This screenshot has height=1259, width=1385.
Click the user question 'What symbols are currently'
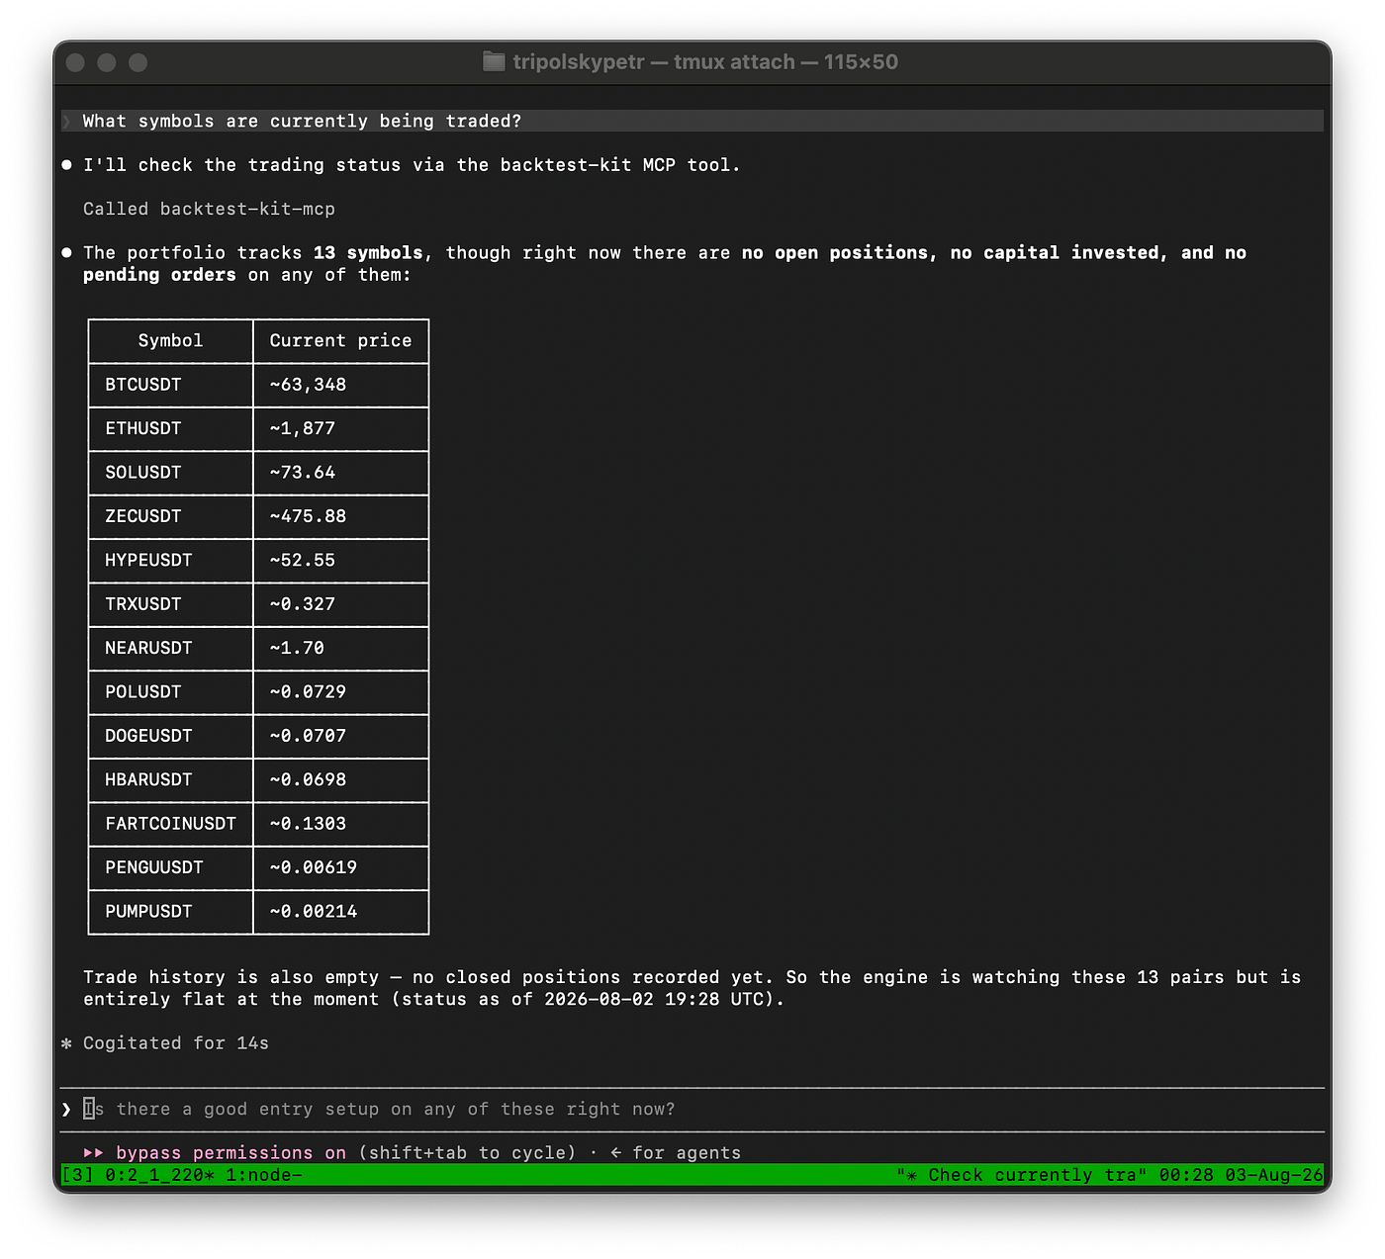pyautogui.click(x=302, y=121)
